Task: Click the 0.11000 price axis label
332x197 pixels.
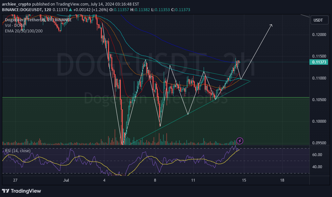Action: [x=319, y=78]
